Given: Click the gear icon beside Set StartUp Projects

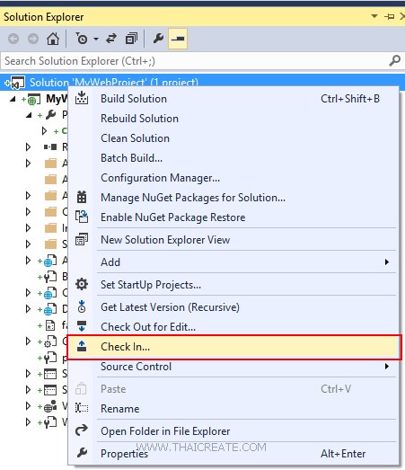Looking at the screenshot, I should [x=82, y=284].
